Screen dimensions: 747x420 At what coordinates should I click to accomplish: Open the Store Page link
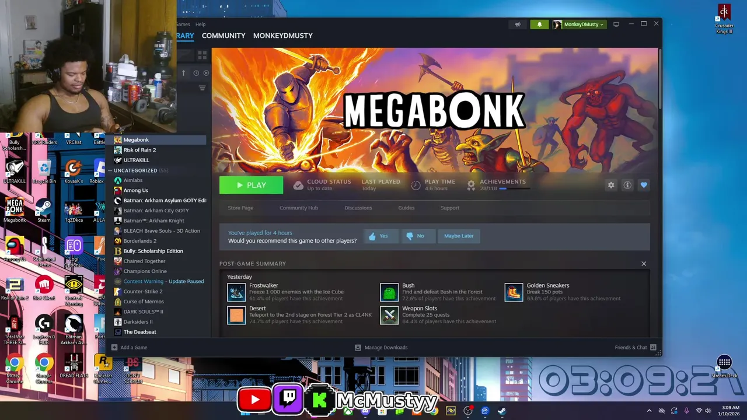[240, 208]
